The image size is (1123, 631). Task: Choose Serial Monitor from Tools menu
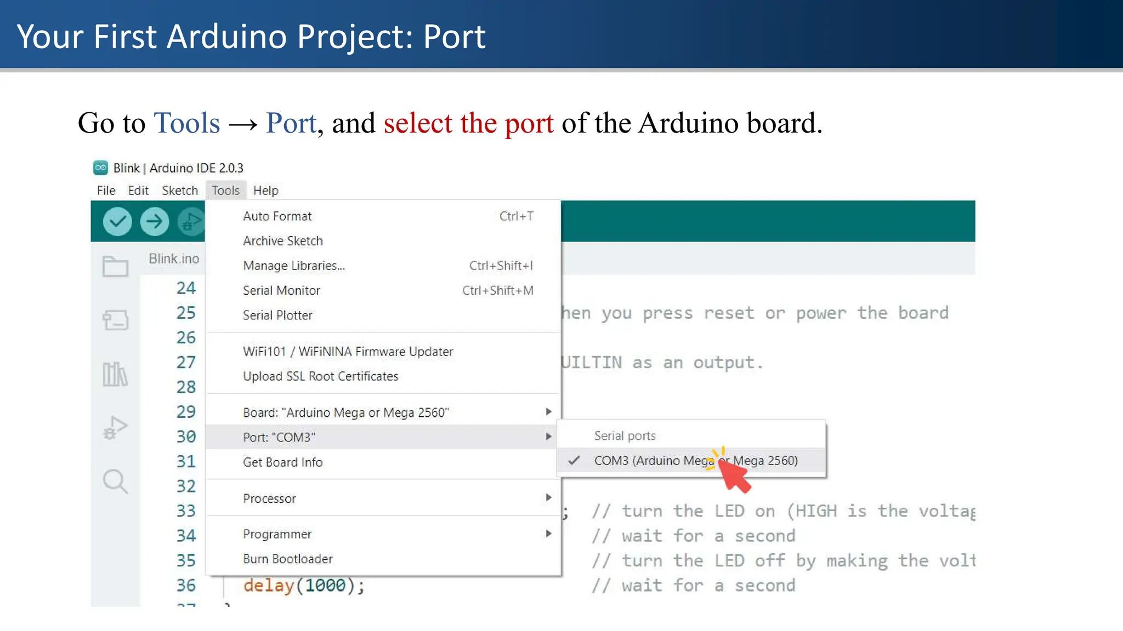[281, 291]
